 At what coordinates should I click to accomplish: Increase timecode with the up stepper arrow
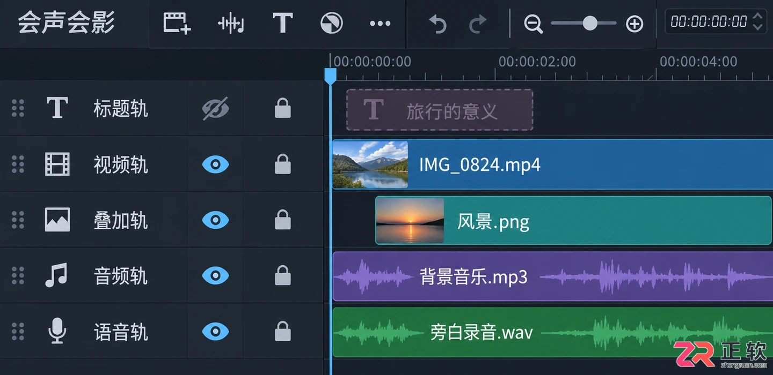point(757,16)
